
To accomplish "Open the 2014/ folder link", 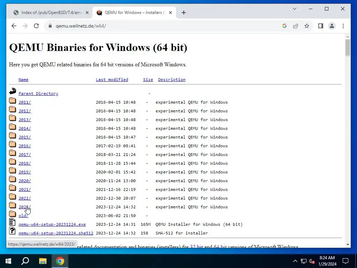I will (x=25, y=128).
